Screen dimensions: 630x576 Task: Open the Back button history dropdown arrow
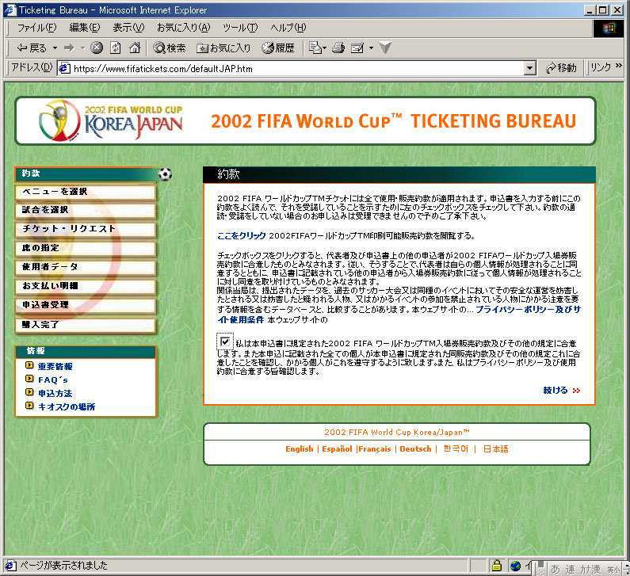[55, 48]
